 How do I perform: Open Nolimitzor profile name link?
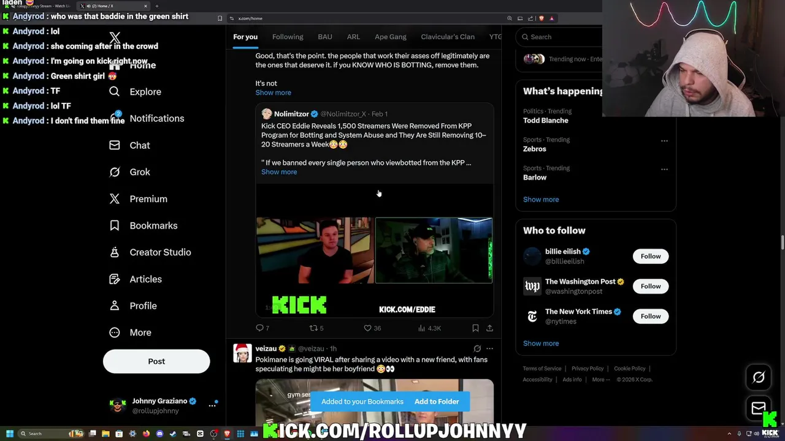coord(291,114)
